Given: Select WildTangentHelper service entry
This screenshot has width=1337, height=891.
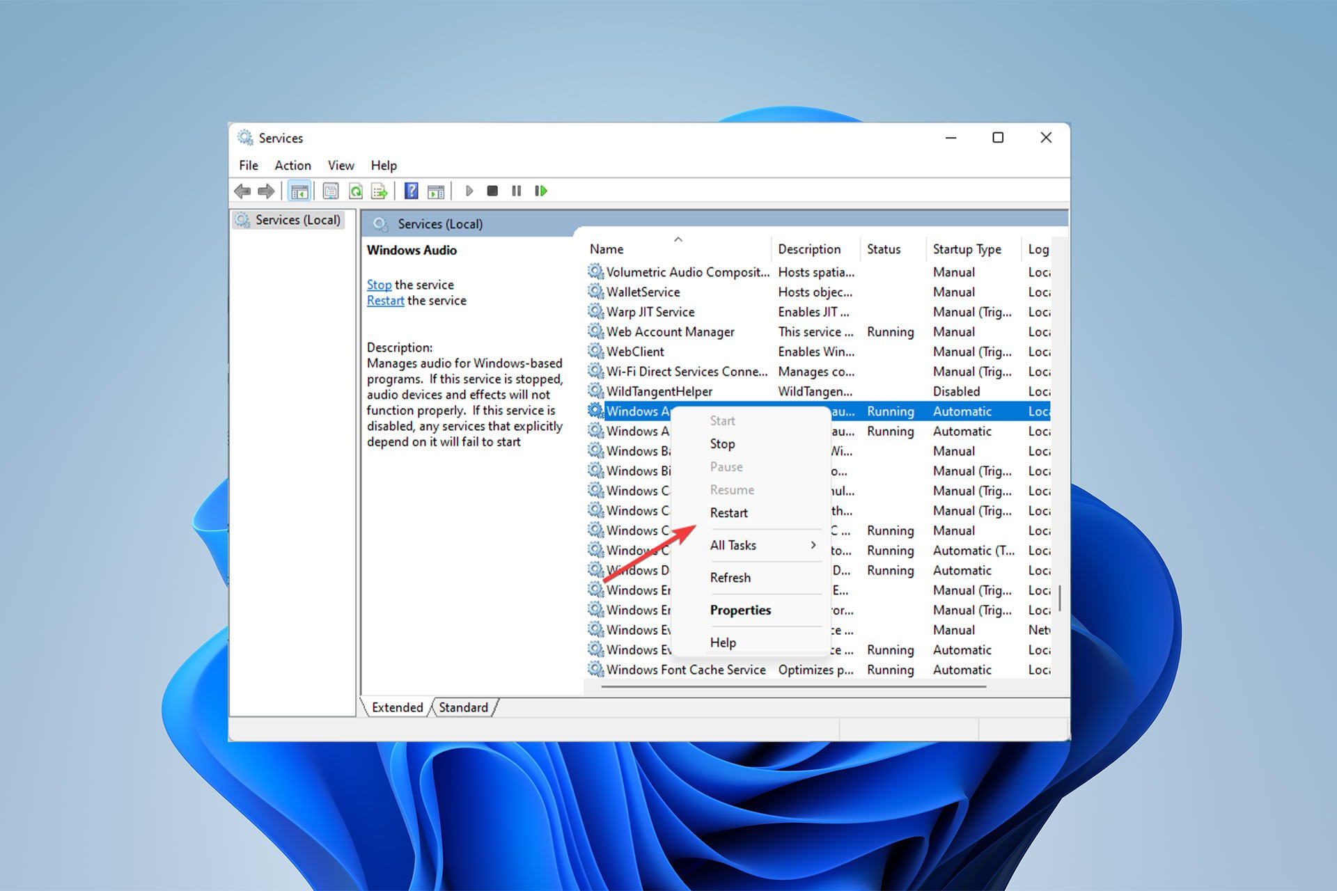Looking at the screenshot, I should (x=659, y=391).
